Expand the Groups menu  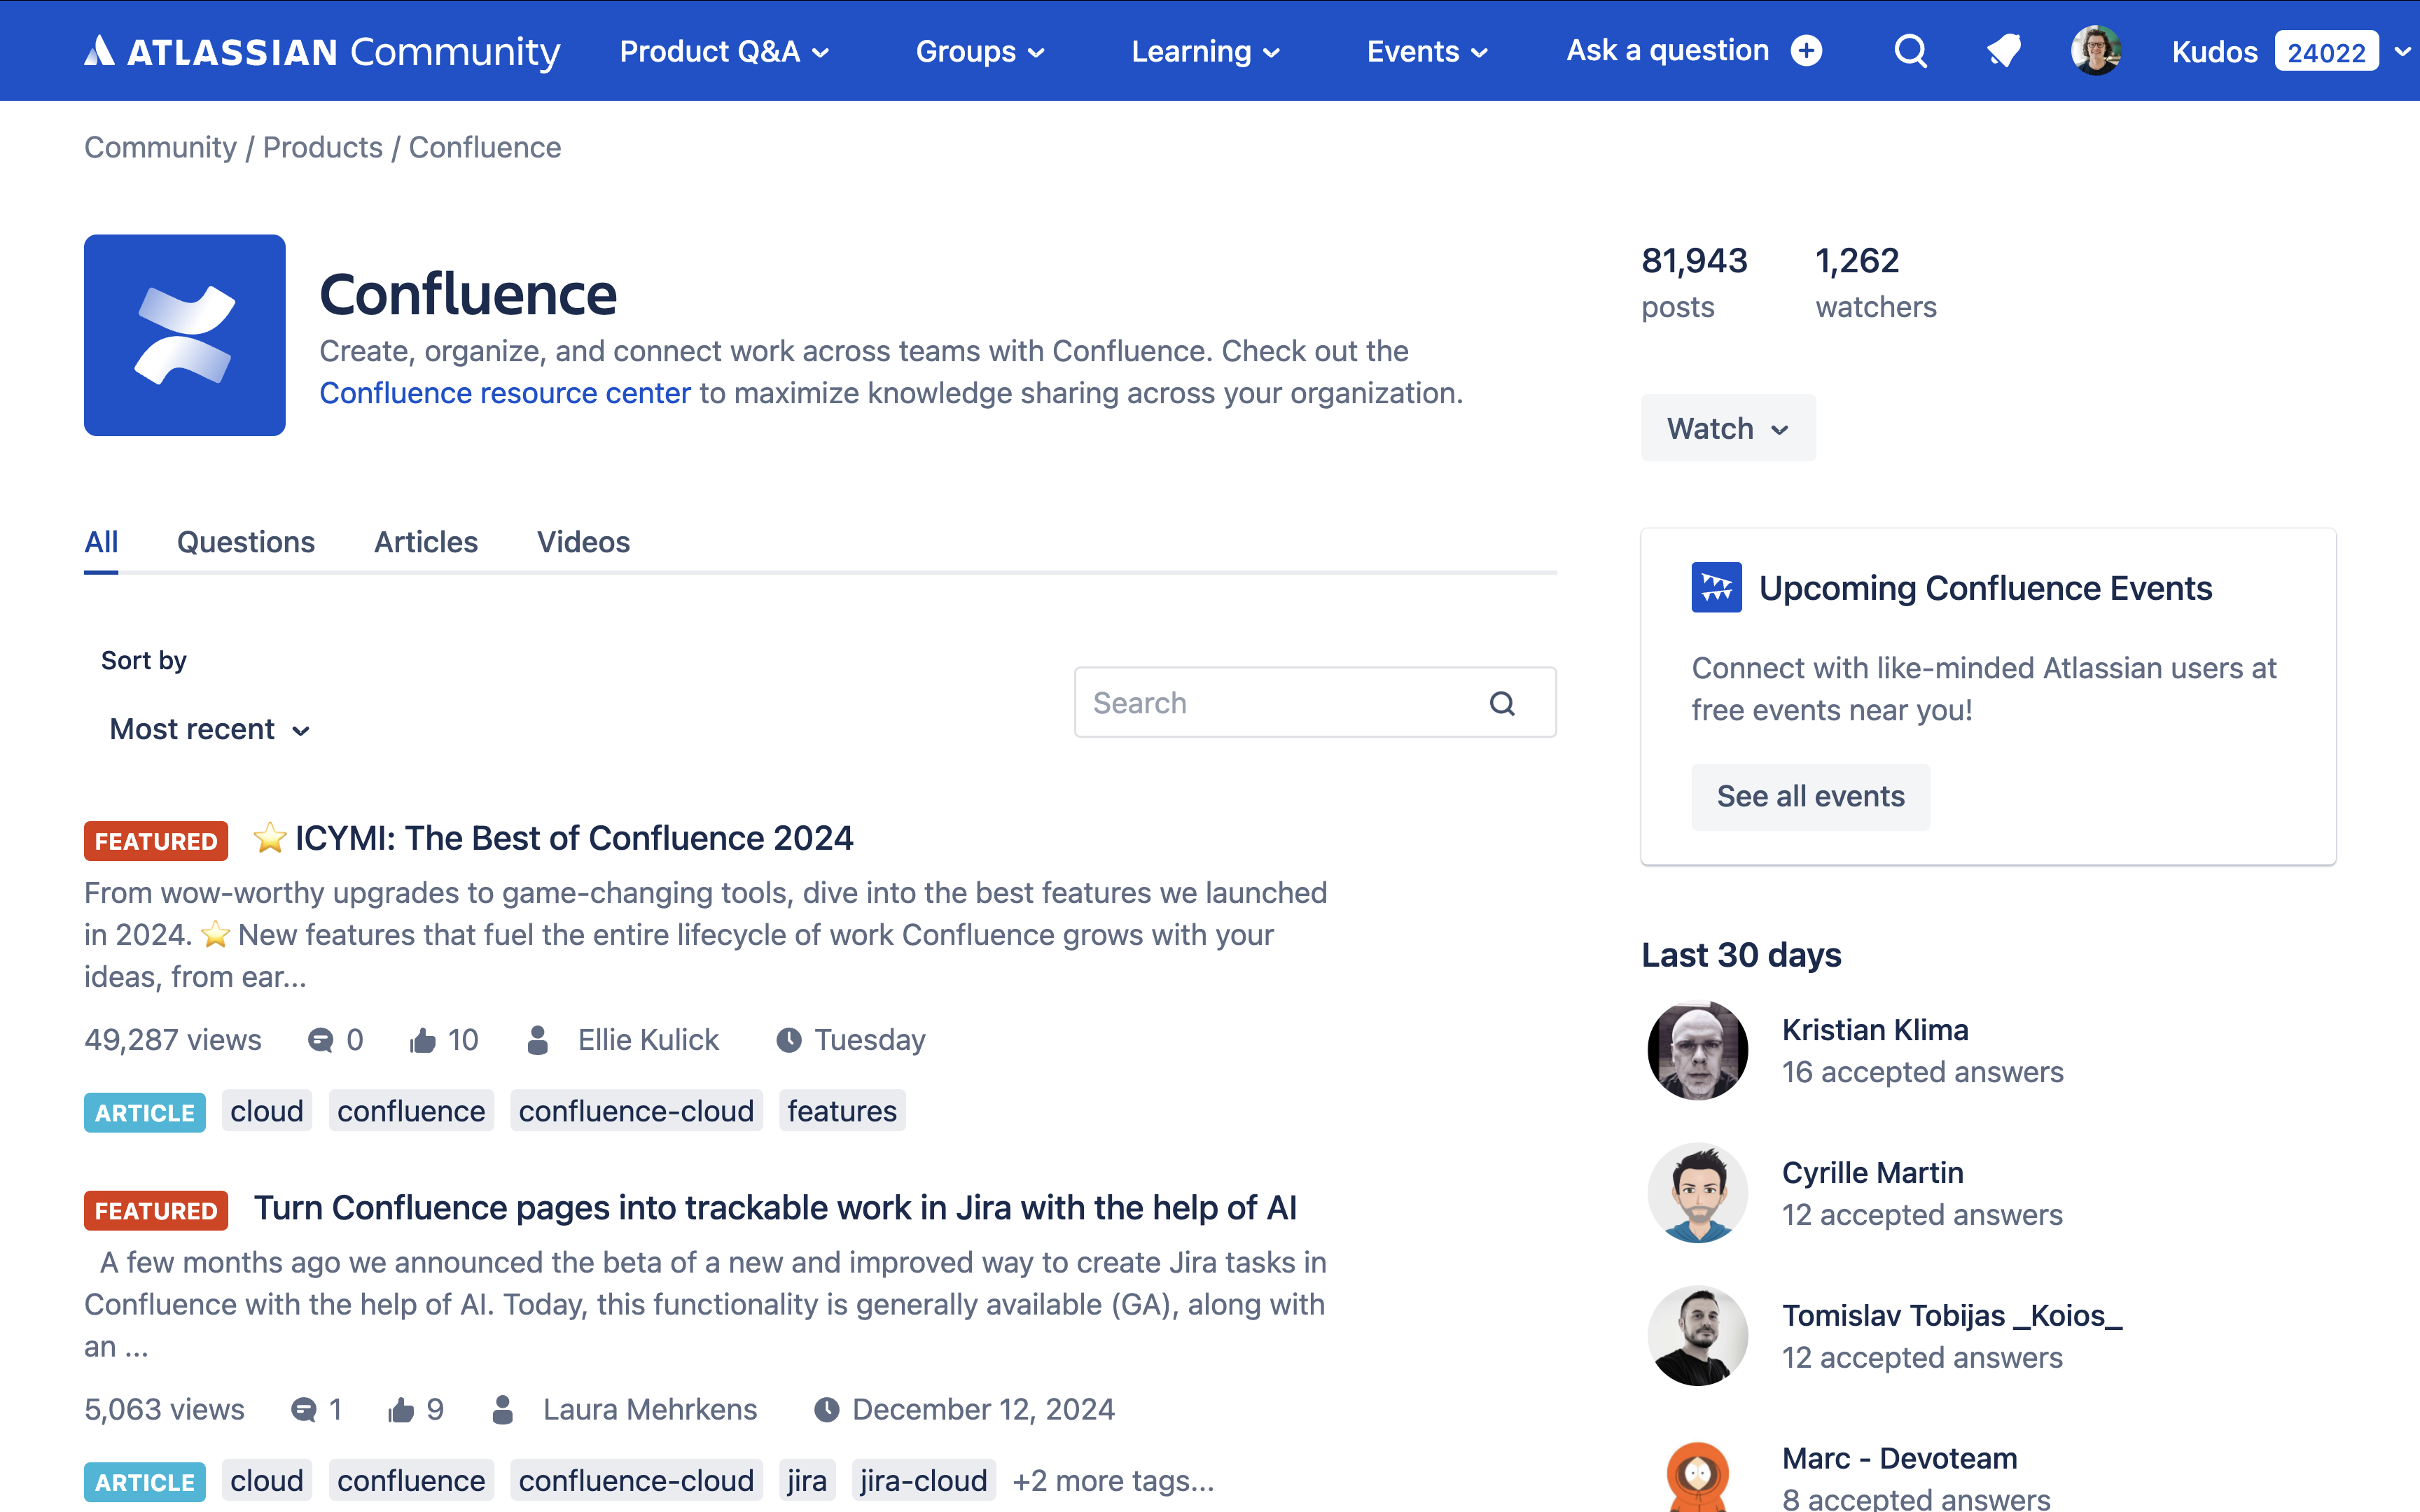pos(980,51)
